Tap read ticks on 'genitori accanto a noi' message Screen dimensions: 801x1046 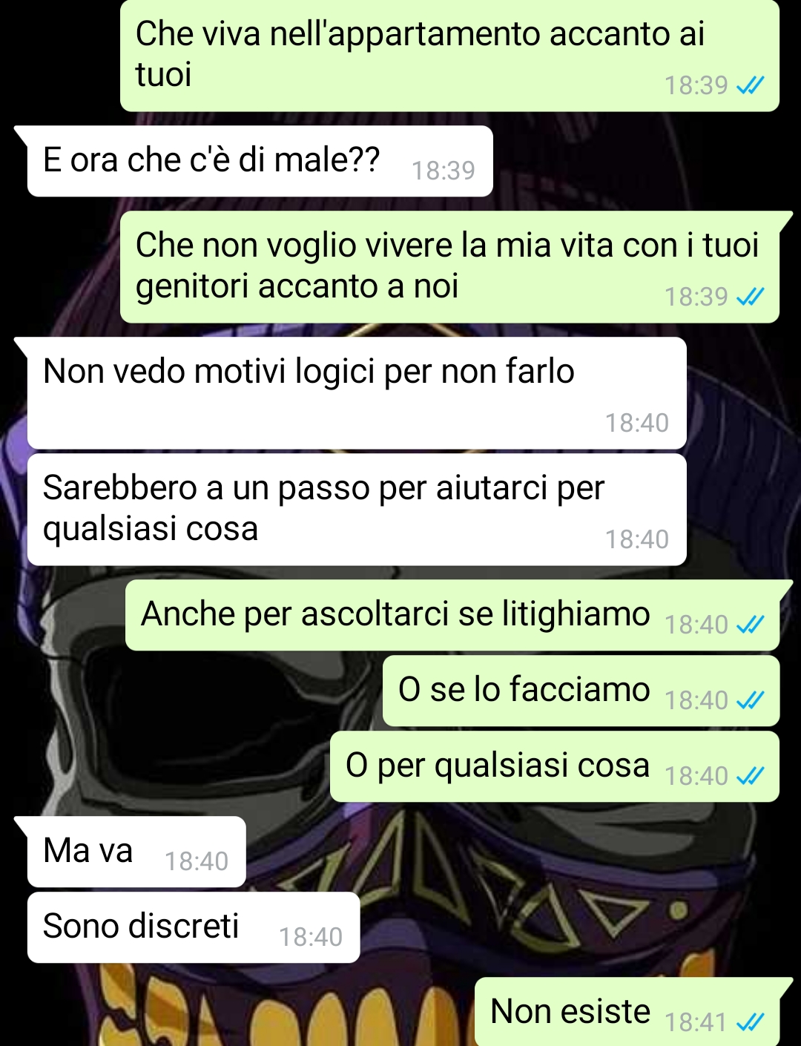tap(750, 297)
